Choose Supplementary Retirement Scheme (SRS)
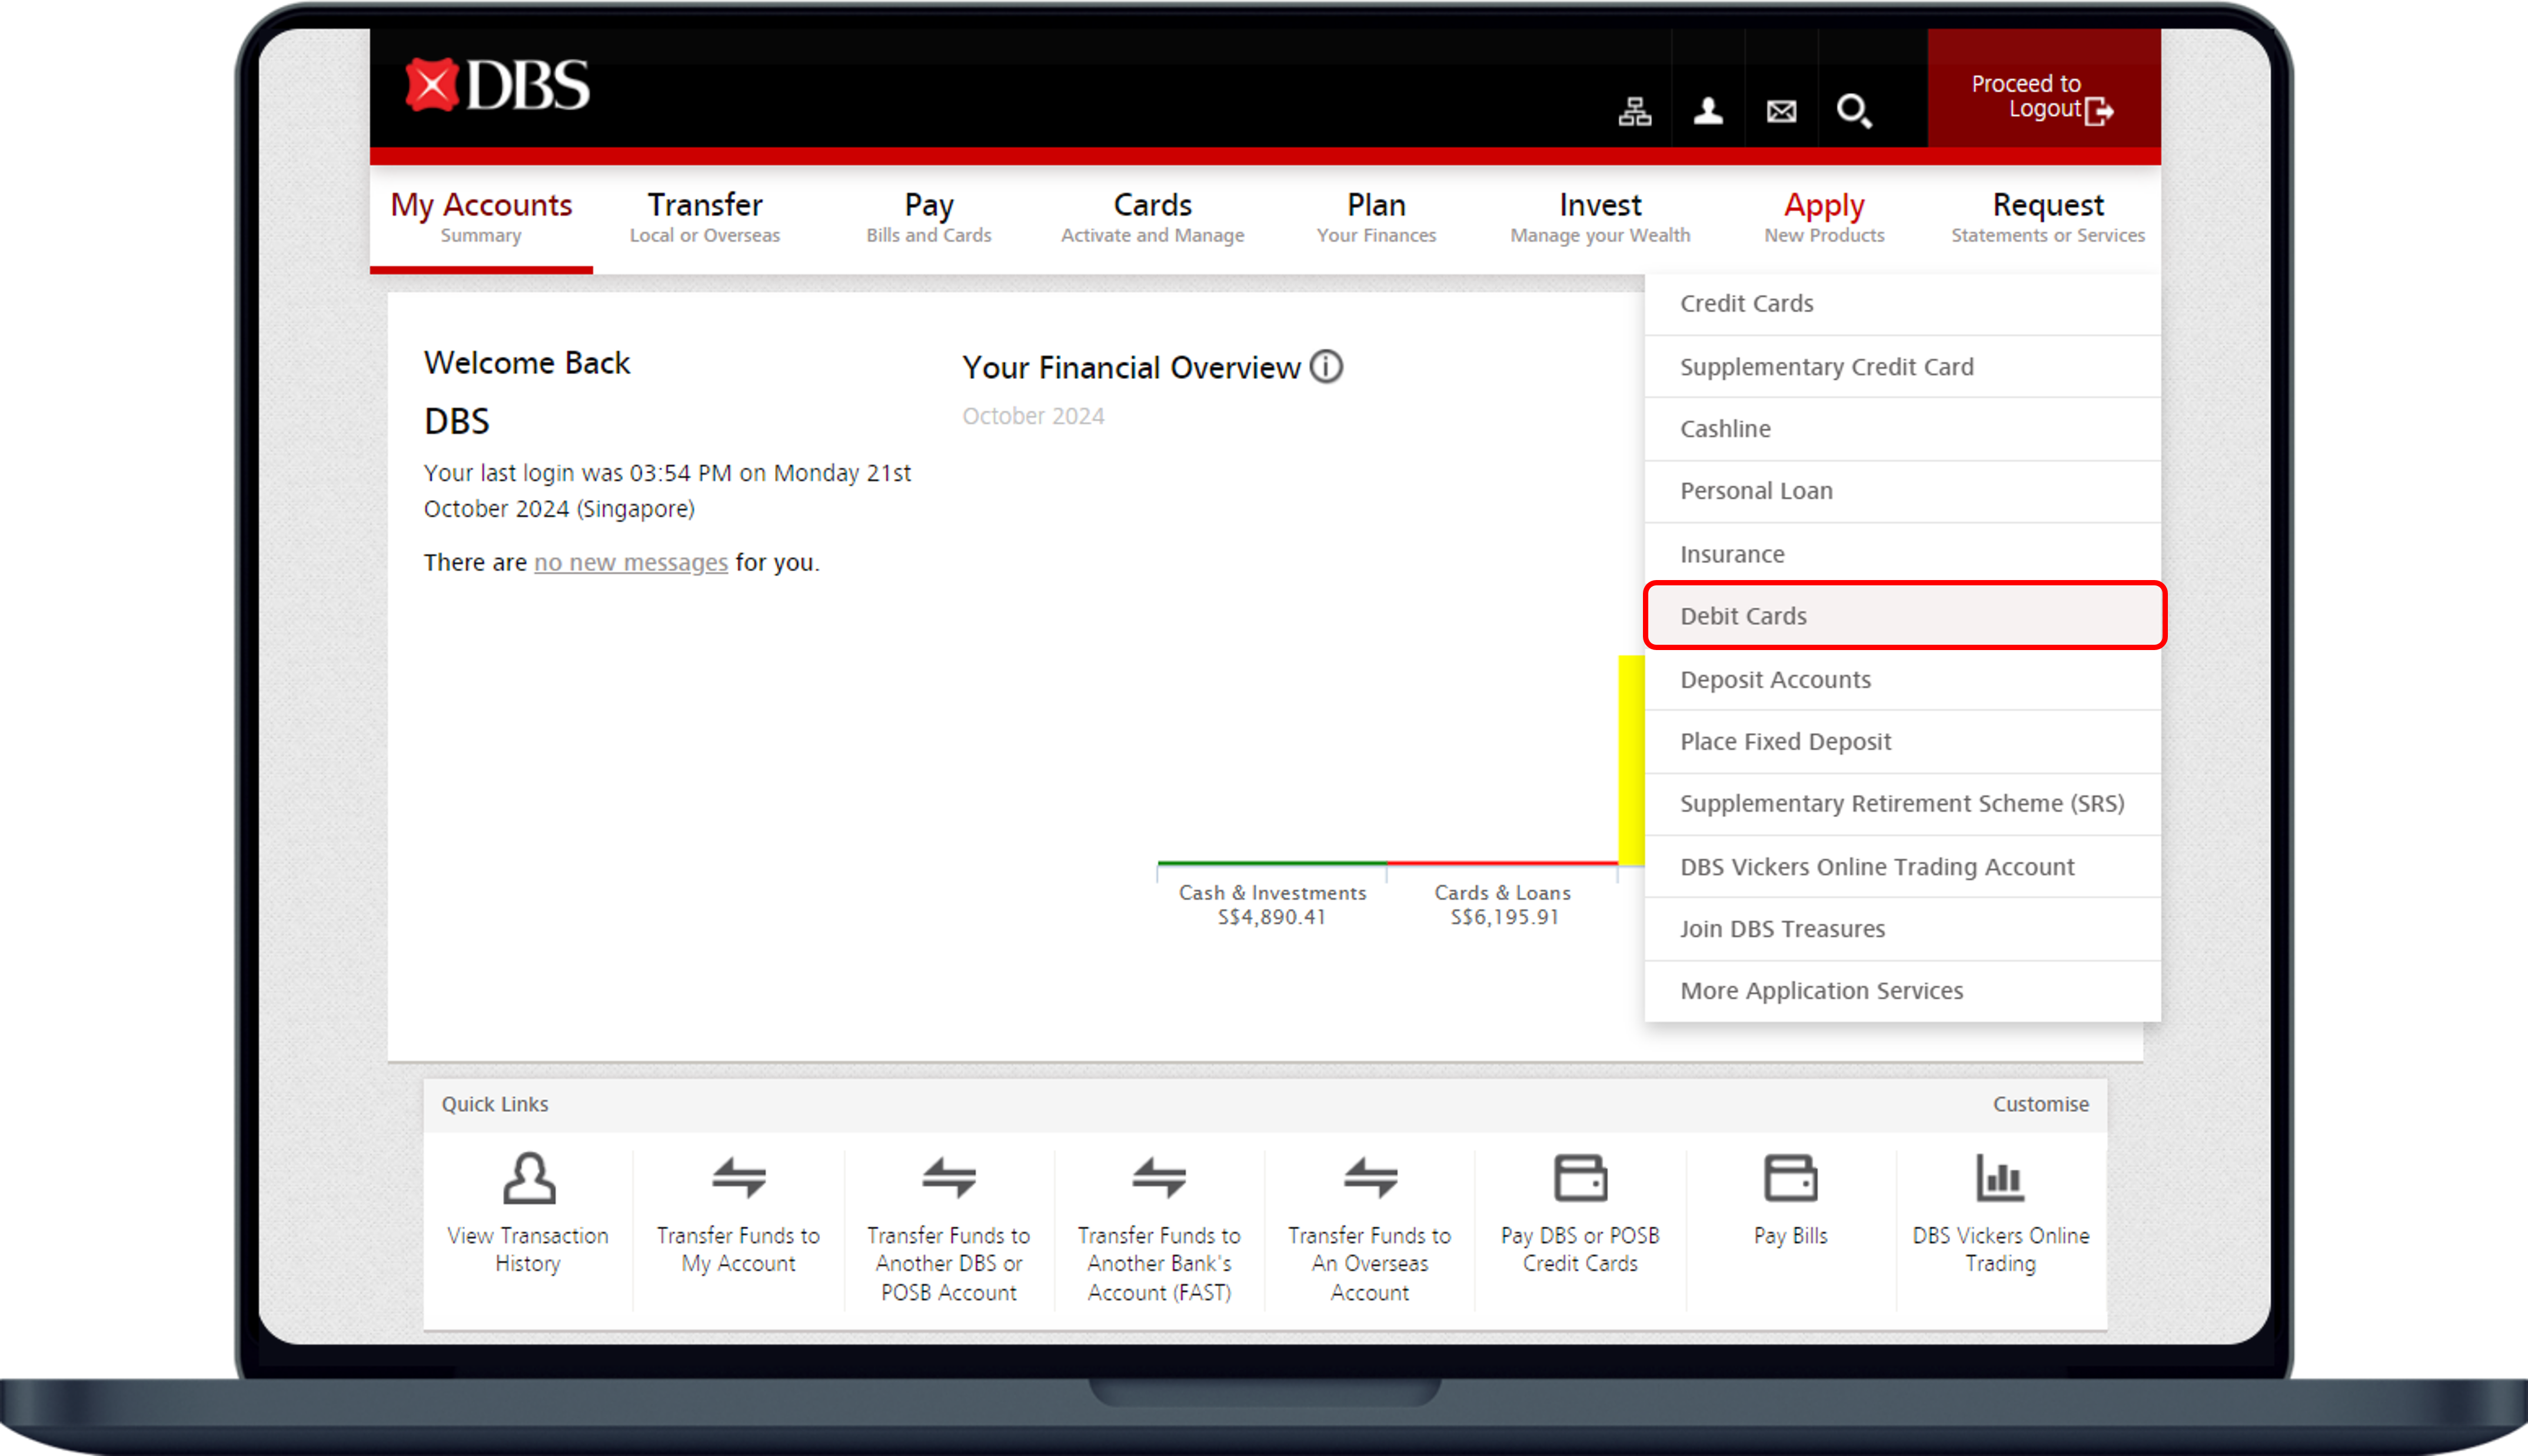The image size is (2528, 1456). click(1902, 804)
